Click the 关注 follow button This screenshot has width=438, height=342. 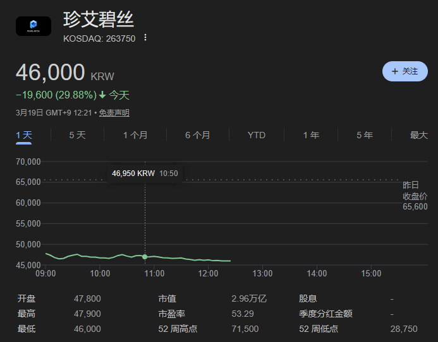(405, 71)
